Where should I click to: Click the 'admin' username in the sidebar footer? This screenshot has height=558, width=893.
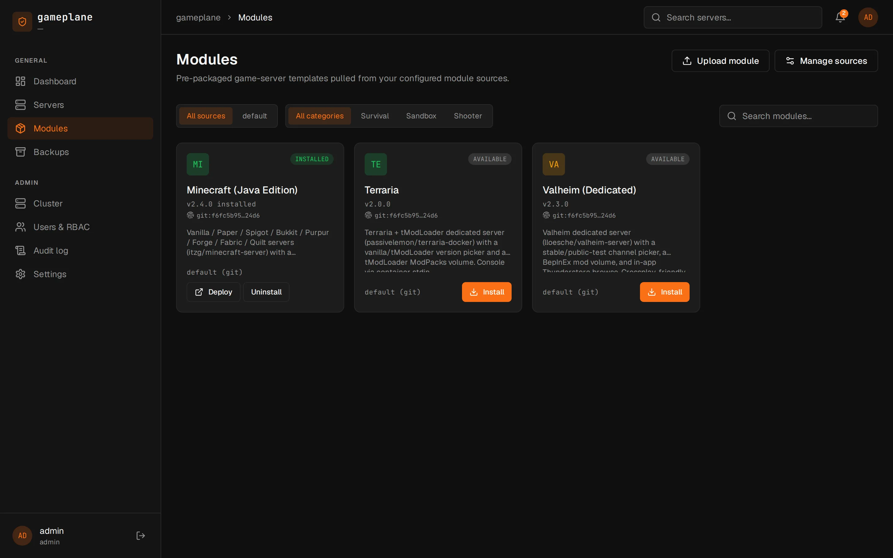(52, 531)
